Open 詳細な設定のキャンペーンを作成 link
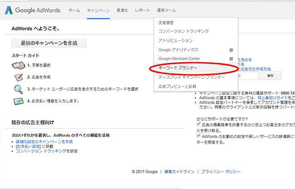Image resolution: width=295 pixels, height=189 pixels. (x=44, y=142)
